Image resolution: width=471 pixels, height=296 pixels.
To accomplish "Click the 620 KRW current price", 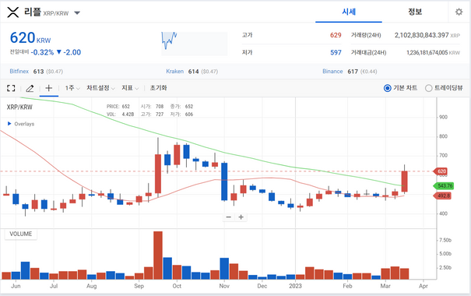I will click(30, 38).
